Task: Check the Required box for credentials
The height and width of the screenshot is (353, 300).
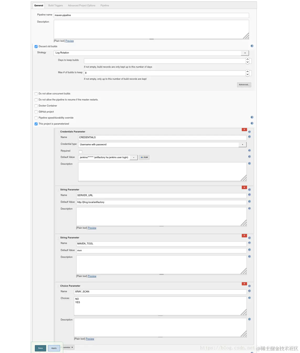Action: coord(81,152)
